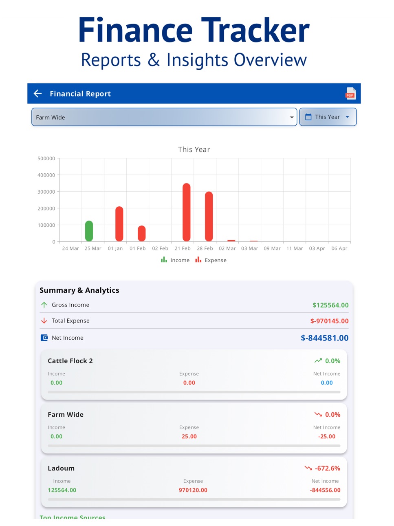Image resolution: width=394 pixels, height=526 pixels.
Task: Go back using the arrow icon
Action: click(x=38, y=93)
